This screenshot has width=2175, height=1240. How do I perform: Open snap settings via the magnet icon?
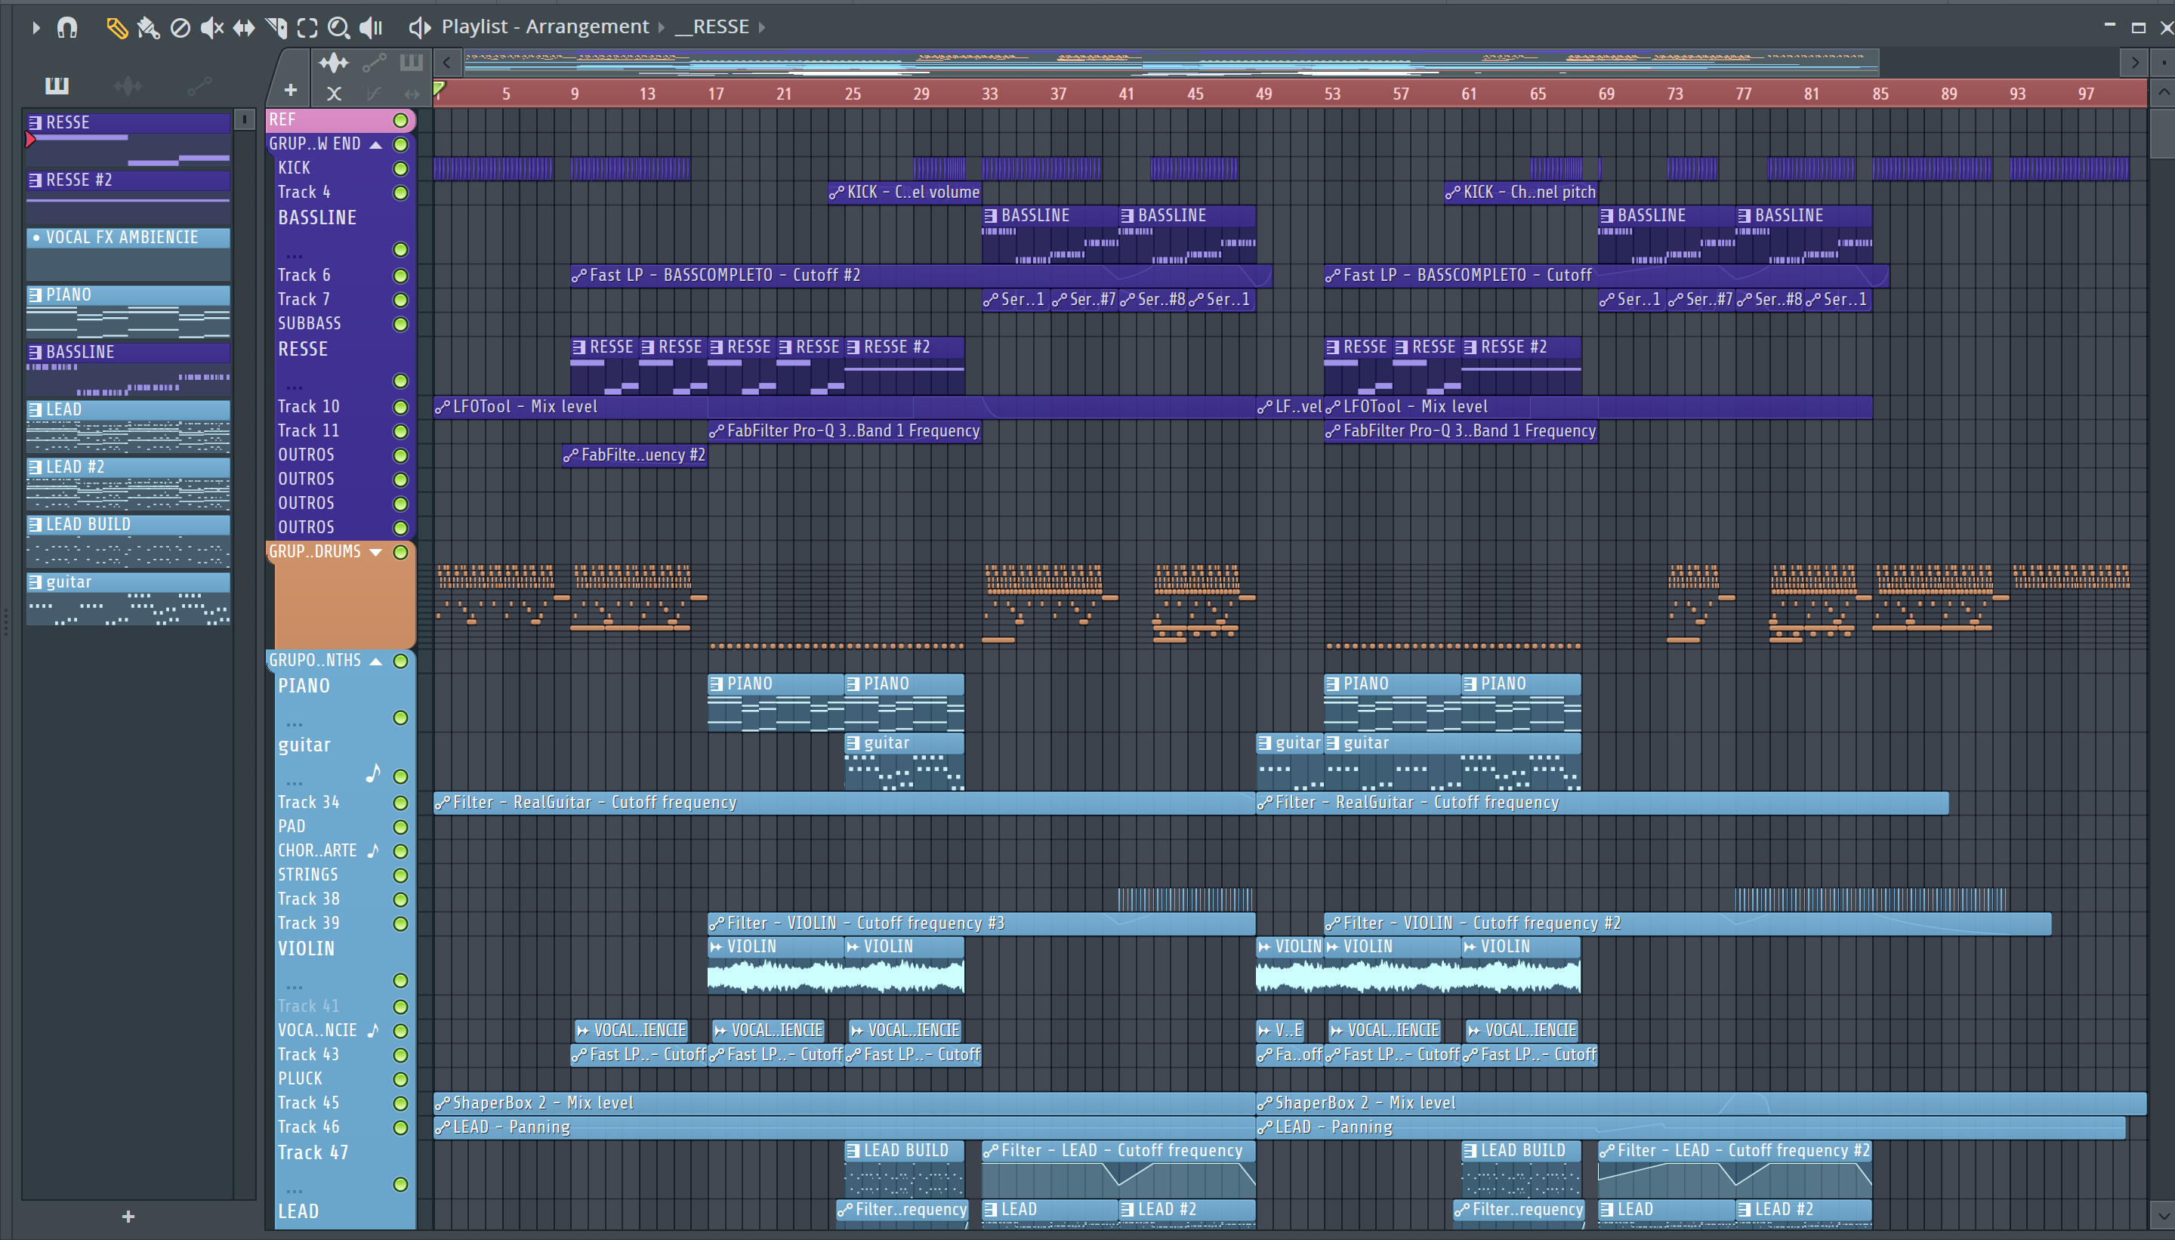point(67,27)
